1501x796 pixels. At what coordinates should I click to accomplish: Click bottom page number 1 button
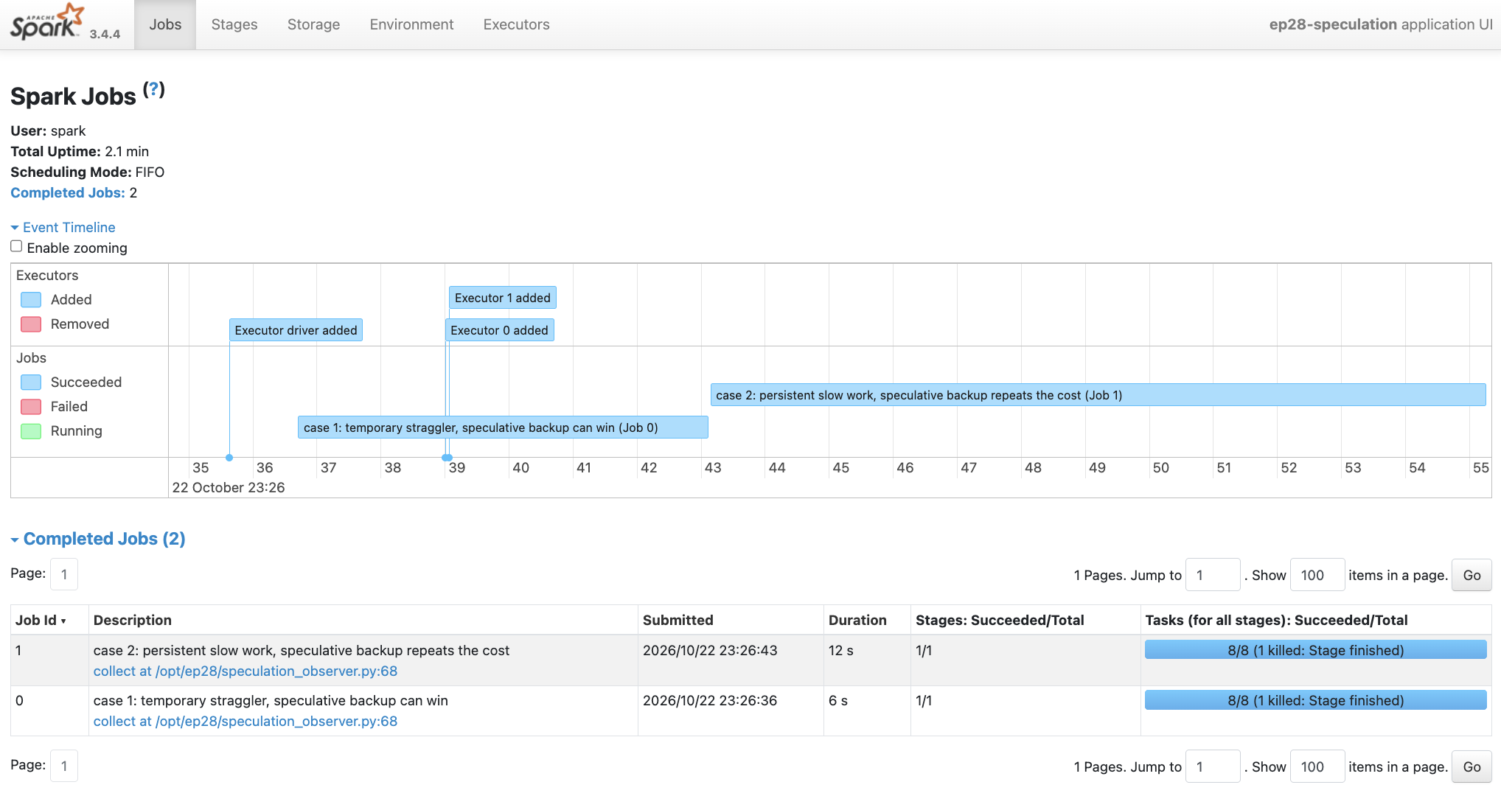[64, 766]
